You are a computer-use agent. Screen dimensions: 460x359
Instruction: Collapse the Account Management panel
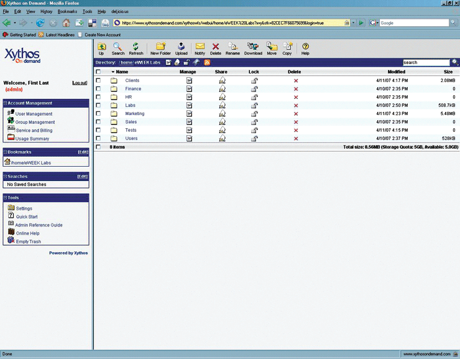tap(5, 103)
